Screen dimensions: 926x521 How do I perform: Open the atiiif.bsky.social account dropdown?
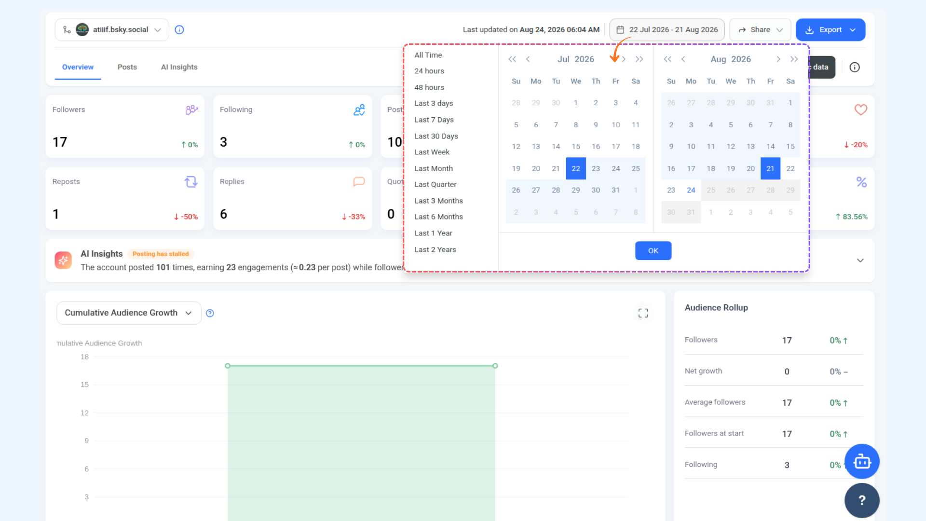tap(112, 30)
